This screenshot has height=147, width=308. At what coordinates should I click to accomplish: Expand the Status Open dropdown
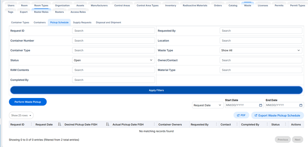pyautogui.click(x=113, y=60)
